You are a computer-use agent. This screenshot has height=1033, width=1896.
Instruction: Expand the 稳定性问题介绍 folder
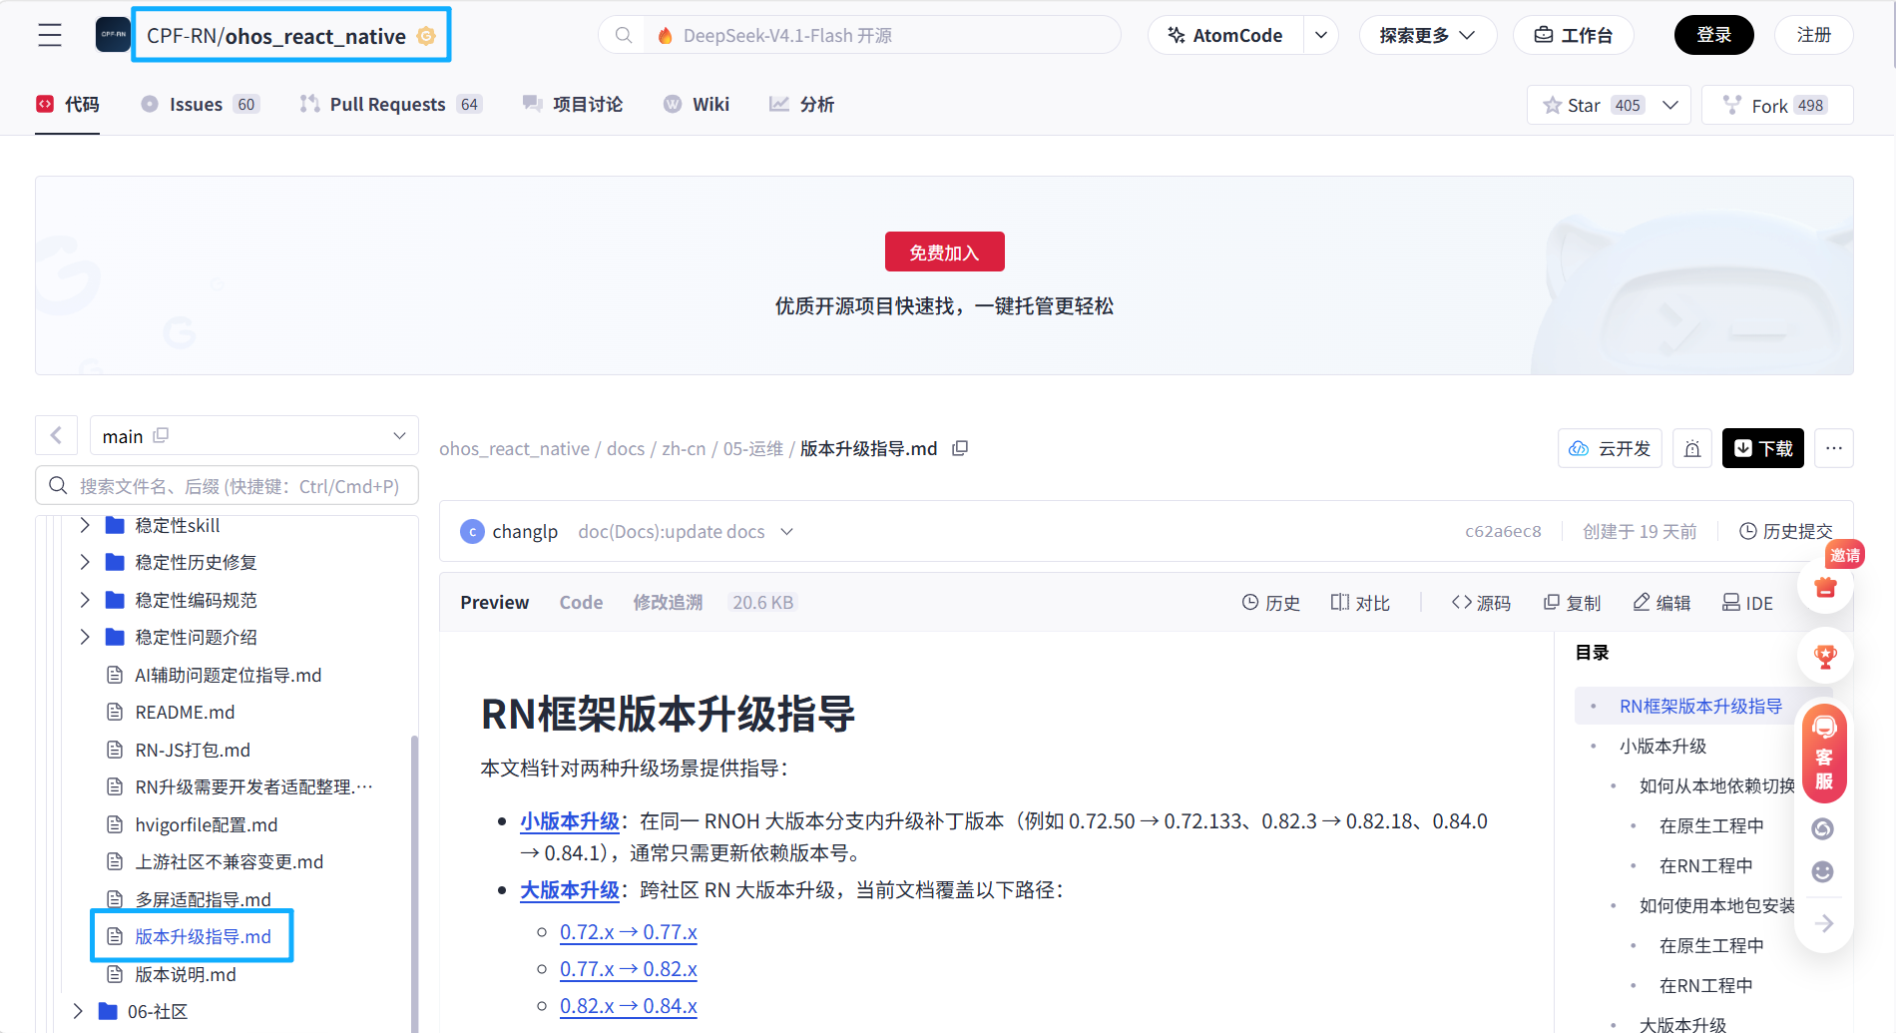85,637
